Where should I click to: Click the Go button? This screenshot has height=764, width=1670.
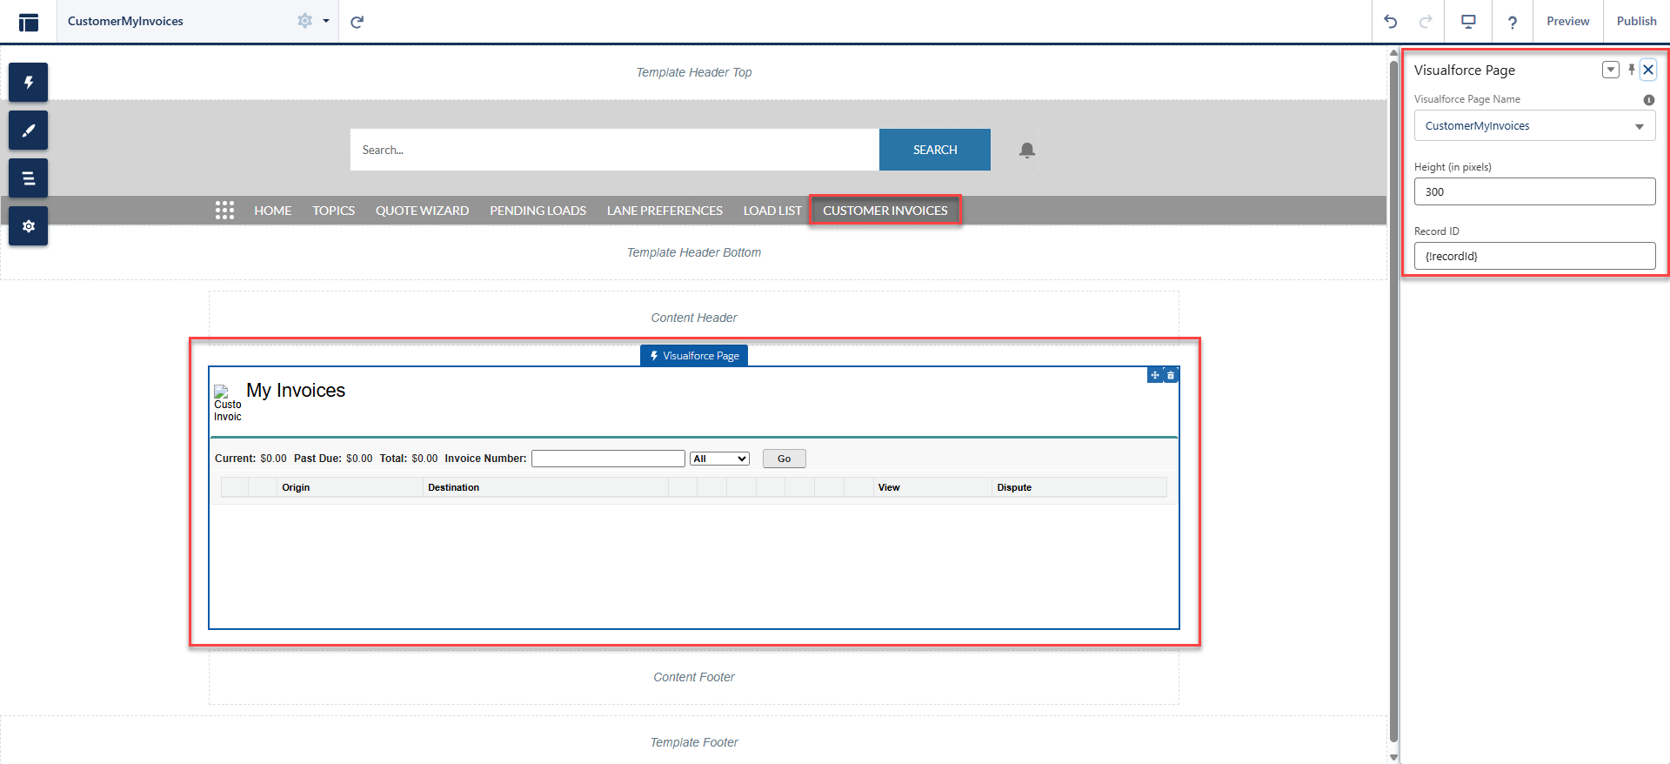pyautogui.click(x=784, y=459)
